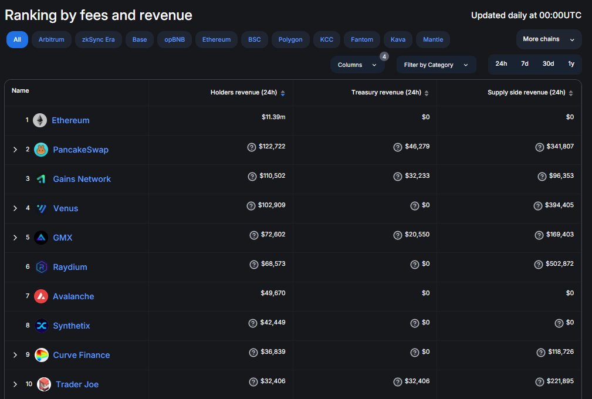Click the Venus logo icon

click(x=41, y=208)
